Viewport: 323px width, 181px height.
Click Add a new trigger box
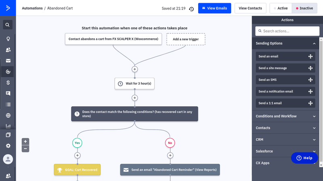coord(186,39)
